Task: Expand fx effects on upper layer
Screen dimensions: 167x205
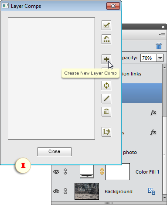Action: tap(153, 112)
